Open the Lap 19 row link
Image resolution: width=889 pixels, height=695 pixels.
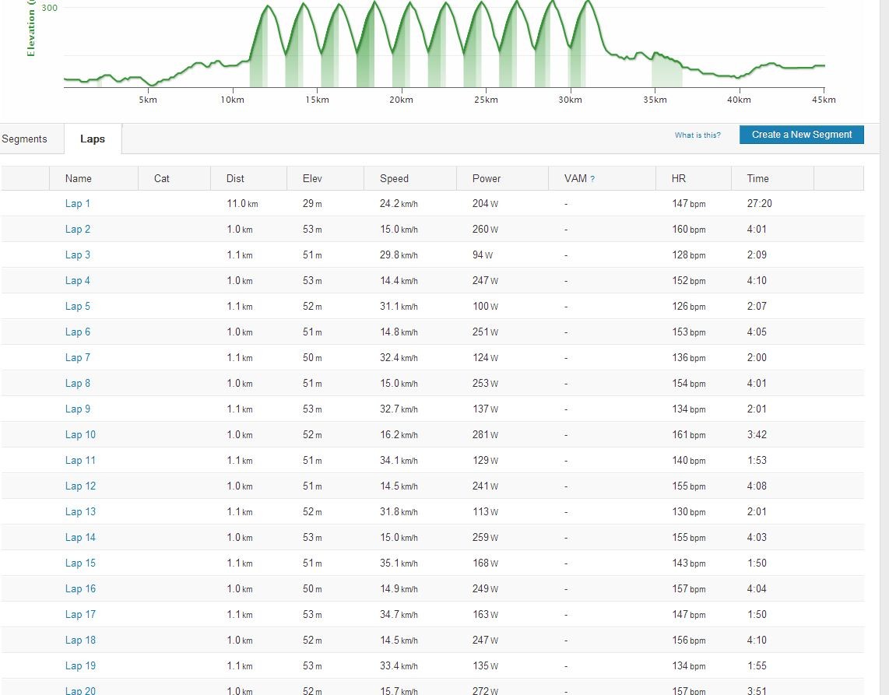pos(80,665)
